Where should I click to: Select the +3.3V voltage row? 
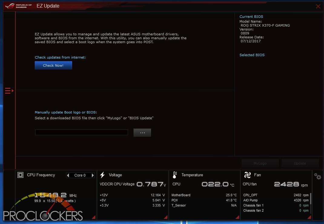tap(132, 206)
